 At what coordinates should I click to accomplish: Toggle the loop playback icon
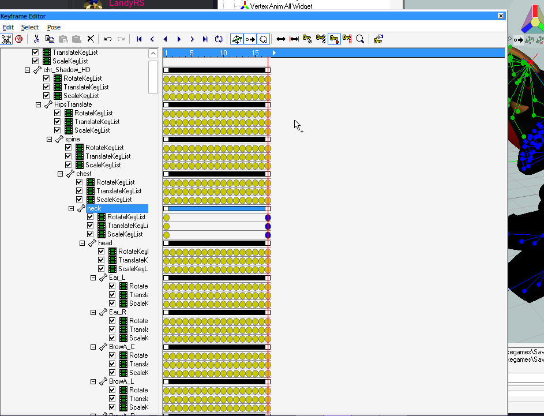tap(219, 39)
